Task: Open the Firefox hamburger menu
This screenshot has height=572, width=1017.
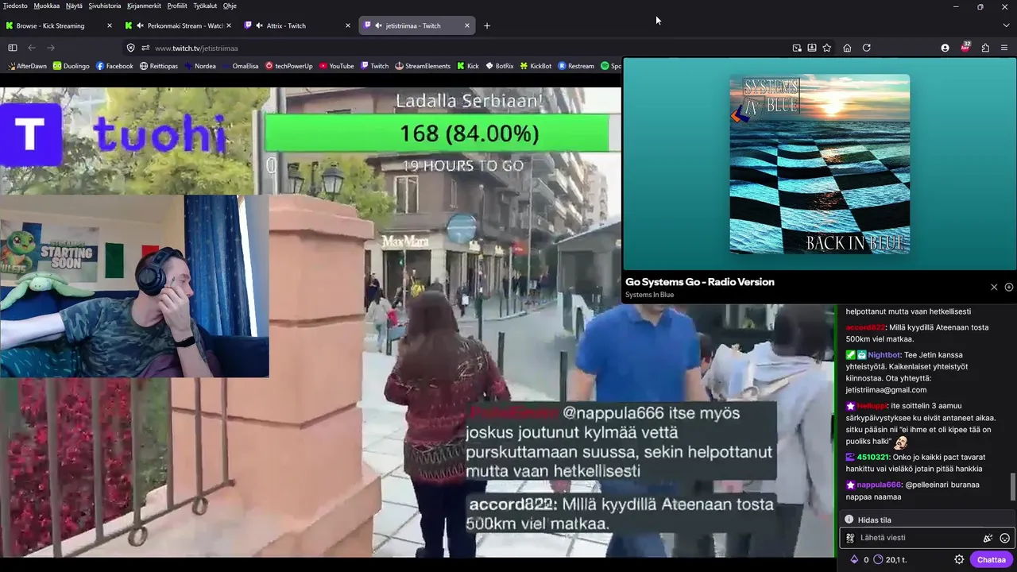Action: pos(1004,48)
